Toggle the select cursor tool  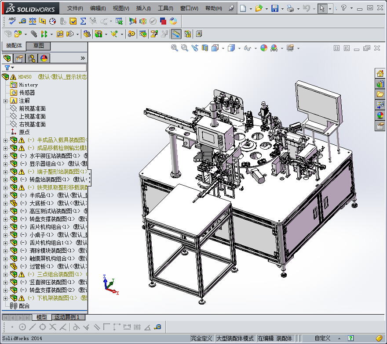click(x=322, y=8)
